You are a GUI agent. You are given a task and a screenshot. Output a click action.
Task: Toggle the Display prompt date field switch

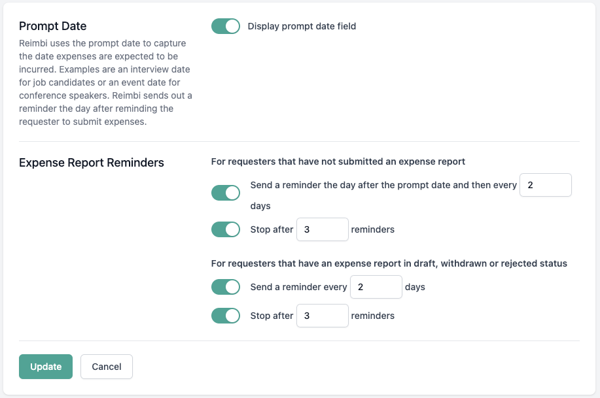(x=226, y=26)
